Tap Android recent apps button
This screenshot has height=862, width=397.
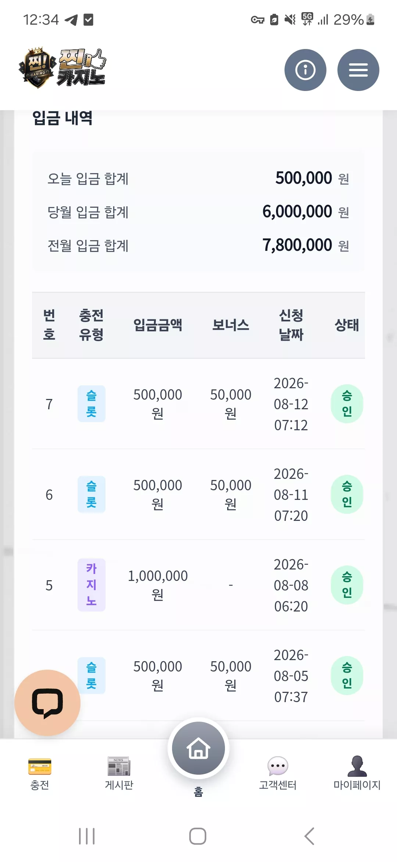[x=87, y=836]
